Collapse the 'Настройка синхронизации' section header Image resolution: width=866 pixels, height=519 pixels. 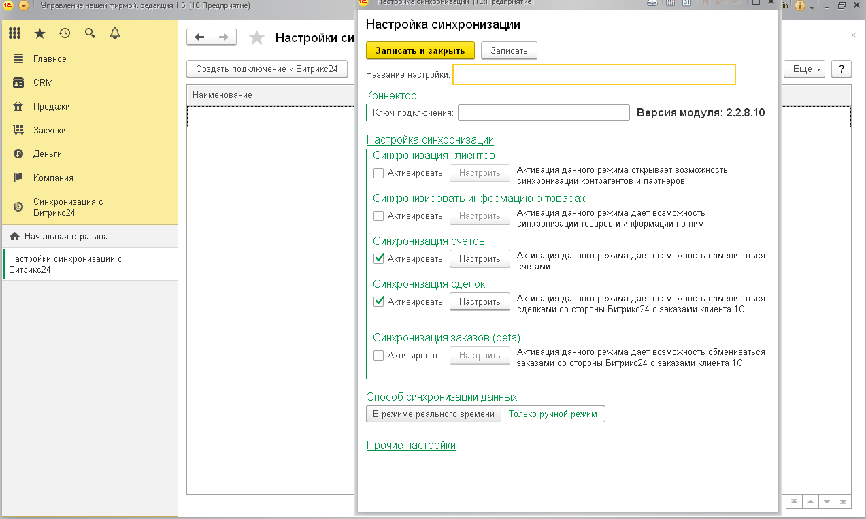(x=429, y=140)
